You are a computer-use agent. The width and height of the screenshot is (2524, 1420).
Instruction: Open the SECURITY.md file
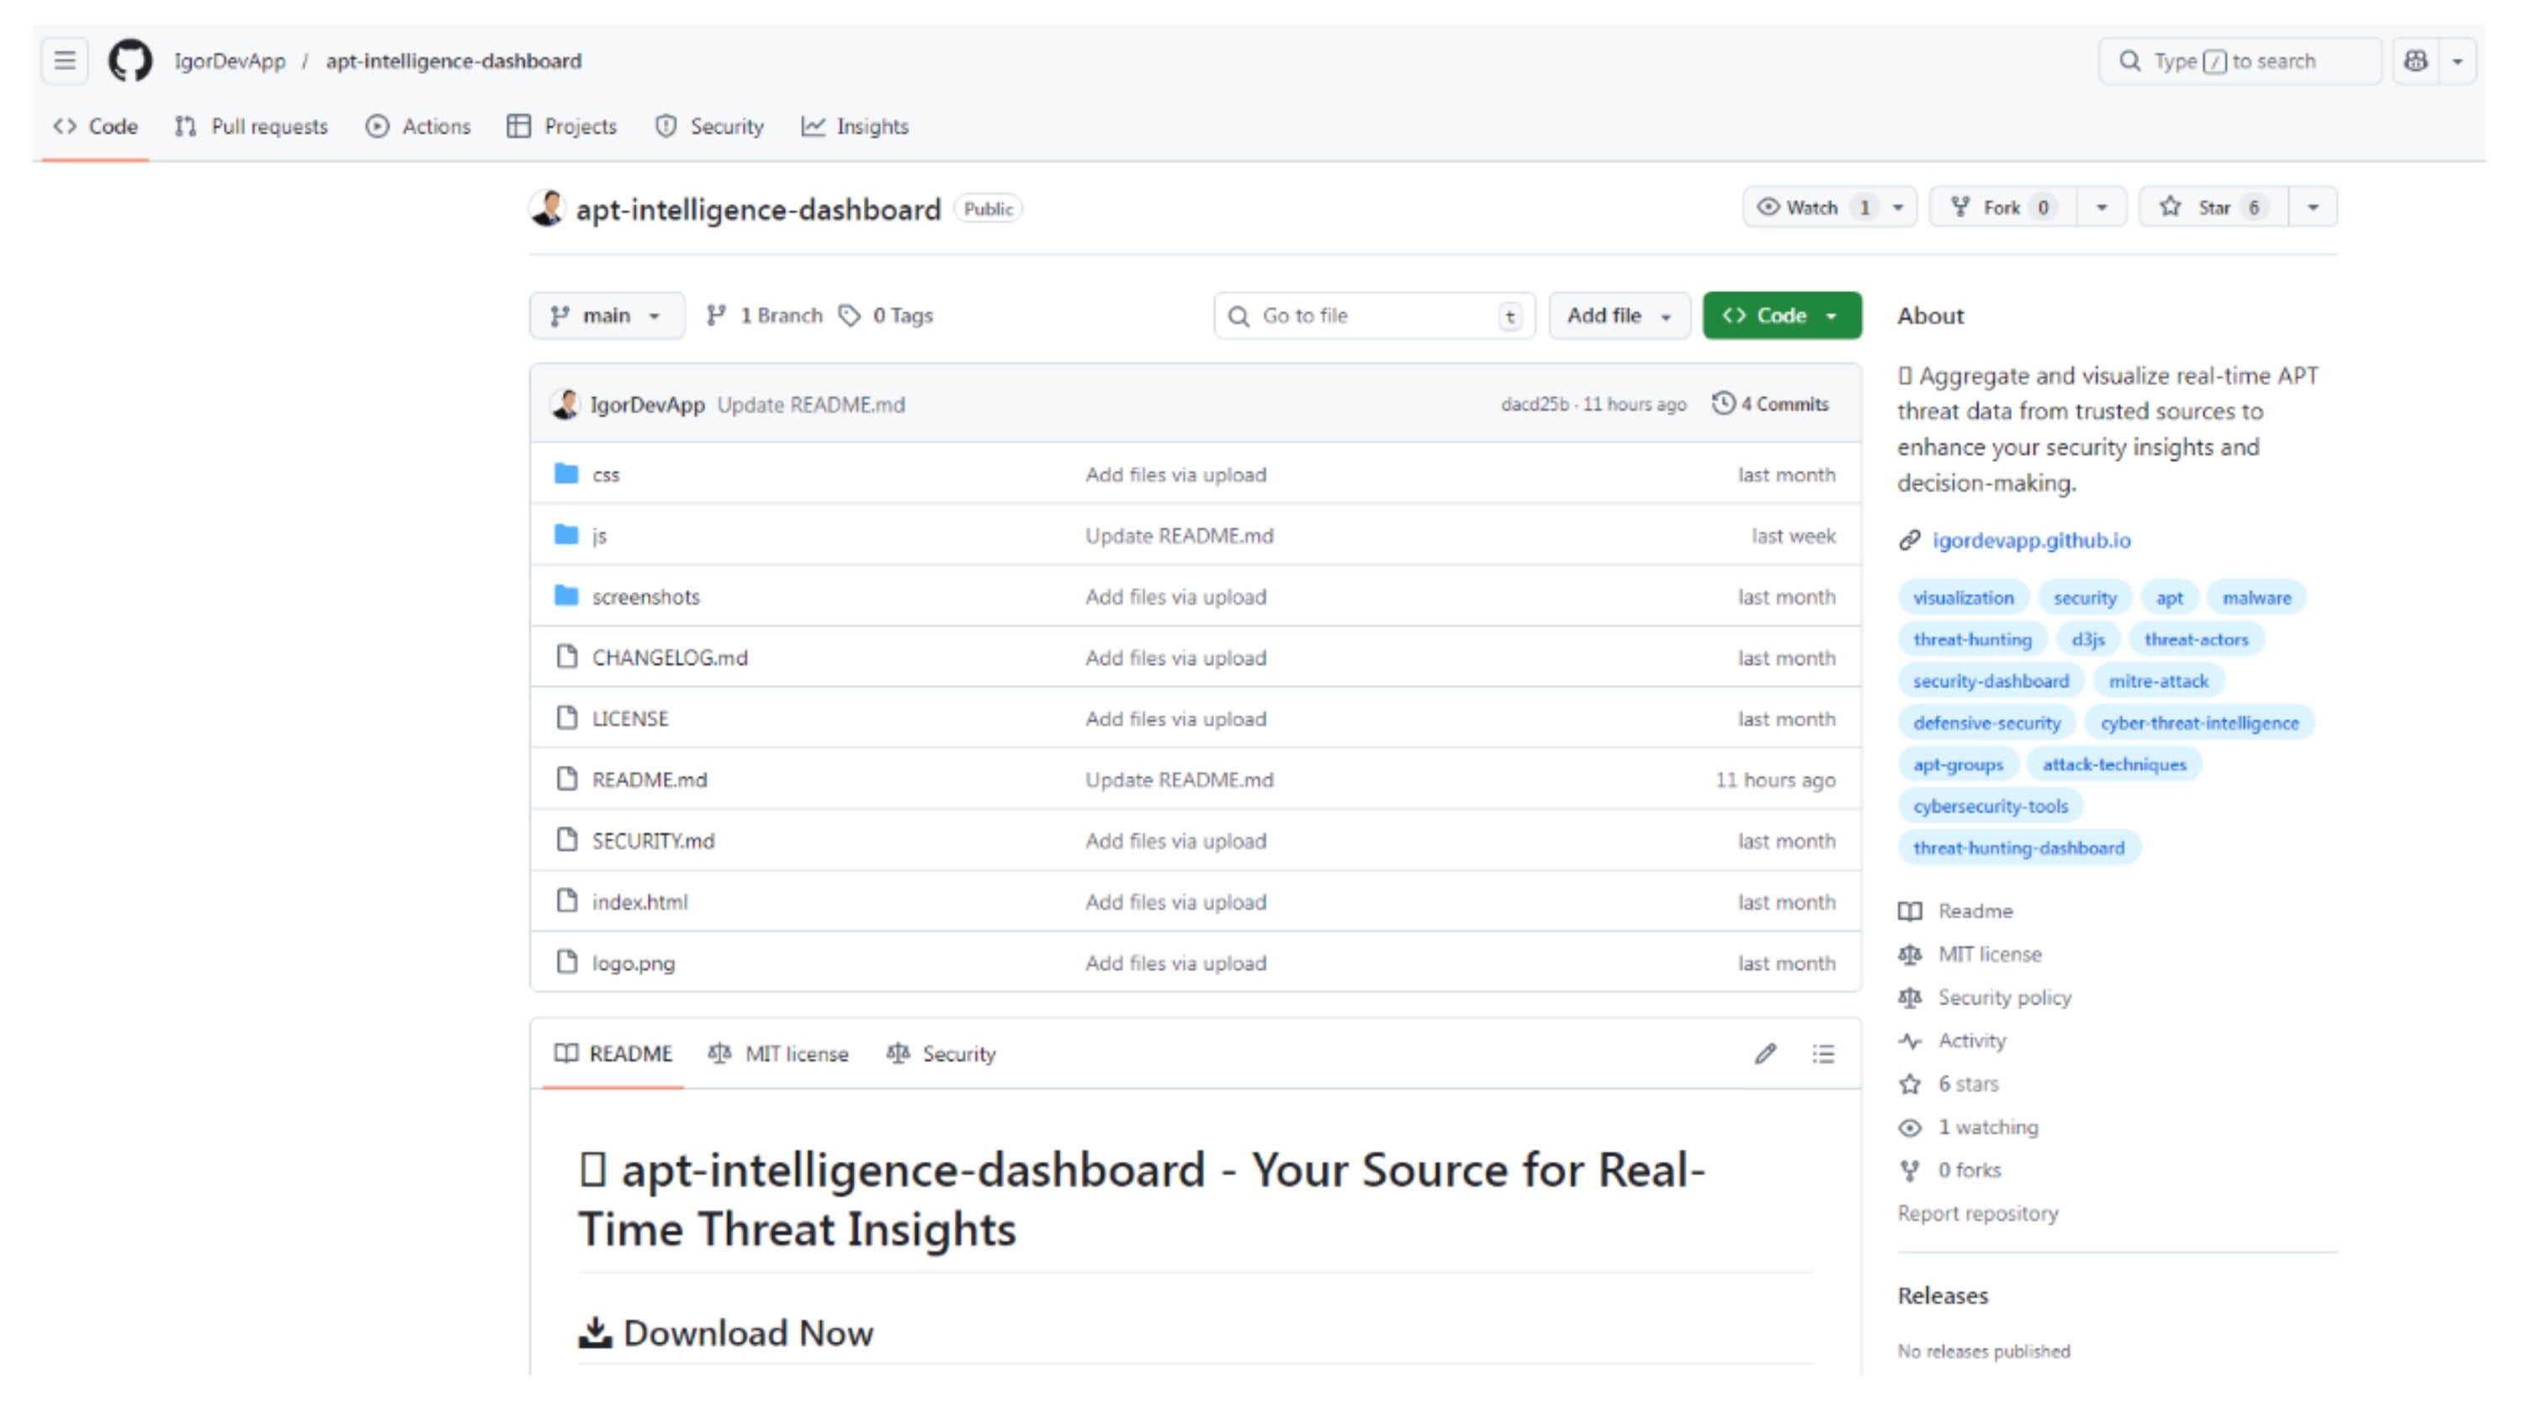[653, 841]
